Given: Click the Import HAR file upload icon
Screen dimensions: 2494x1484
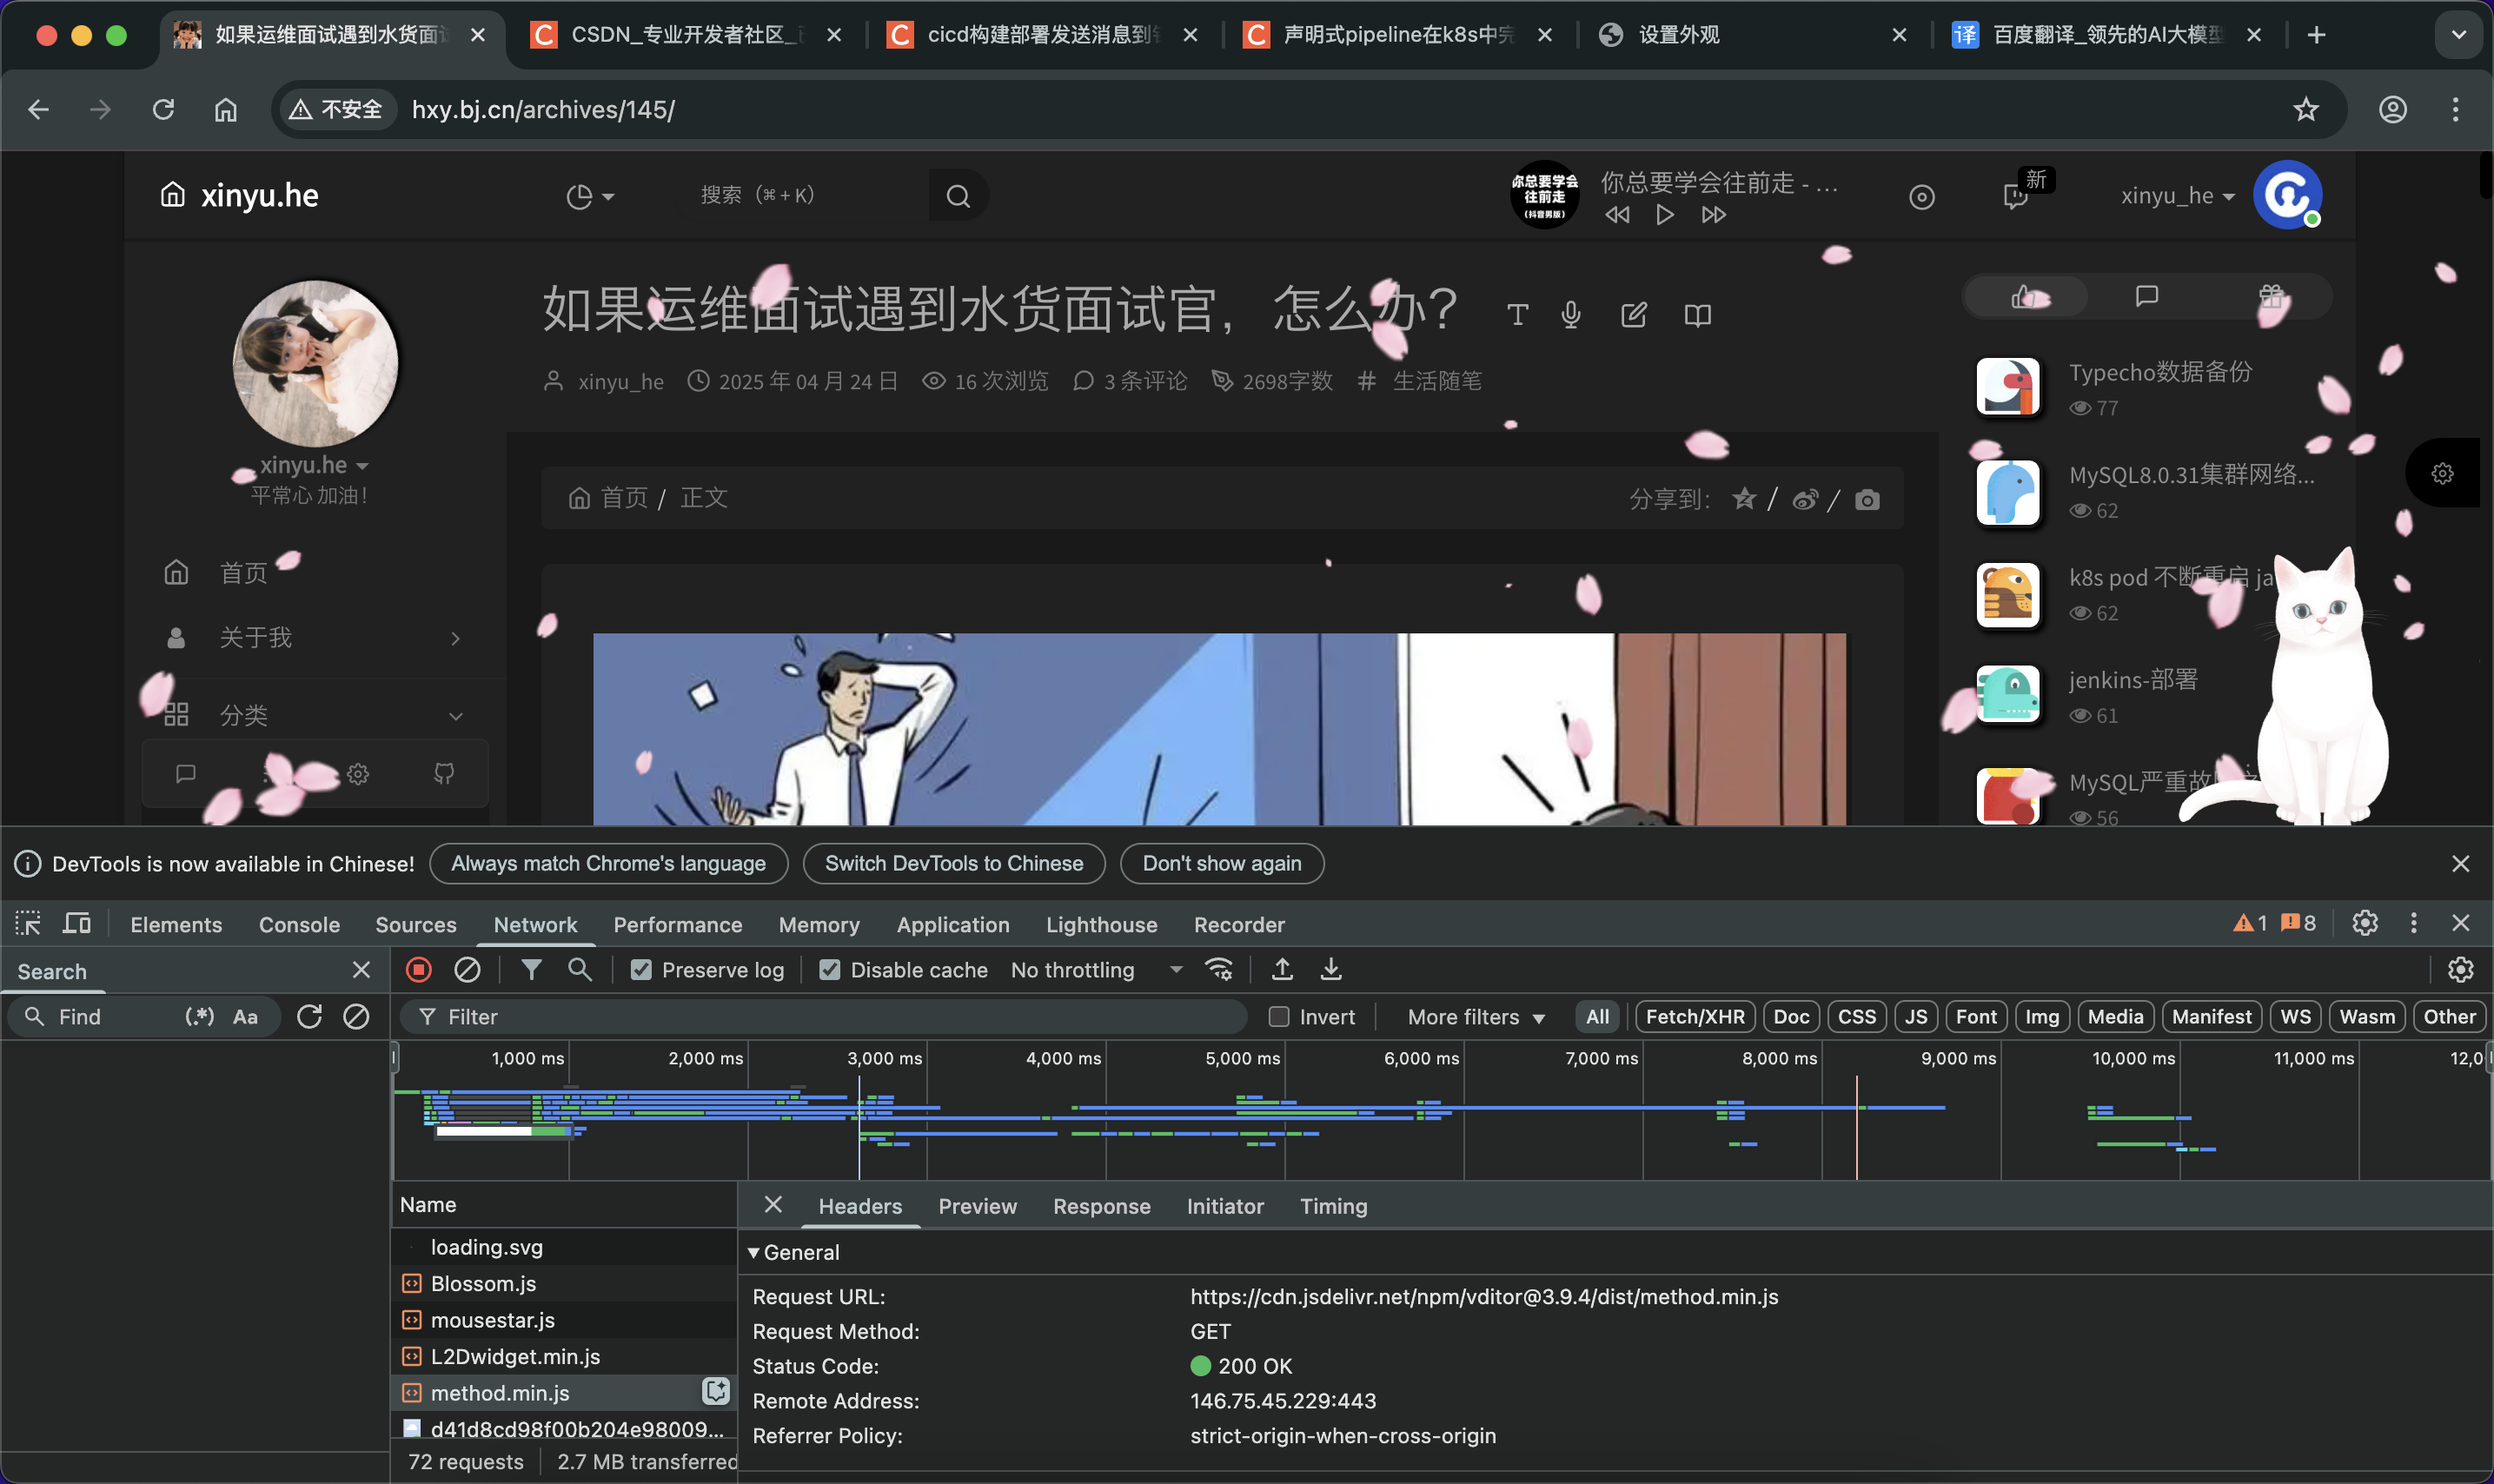Looking at the screenshot, I should pyautogui.click(x=1282, y=969).
